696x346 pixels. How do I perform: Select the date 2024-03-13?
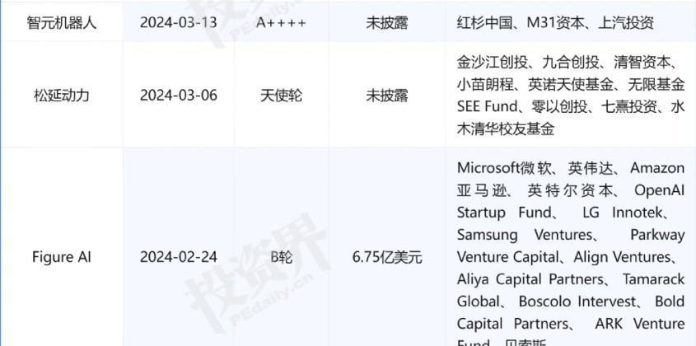[x=179, y=22]
